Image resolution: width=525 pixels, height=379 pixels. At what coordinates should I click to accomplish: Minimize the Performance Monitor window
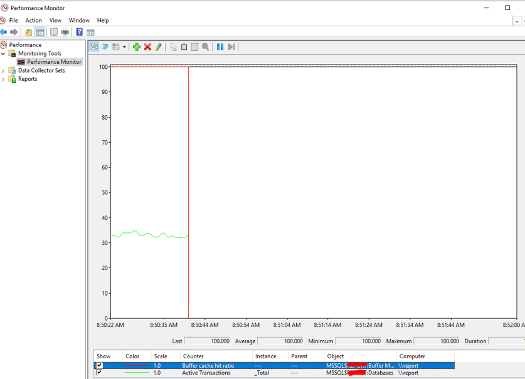click(487, 8)
